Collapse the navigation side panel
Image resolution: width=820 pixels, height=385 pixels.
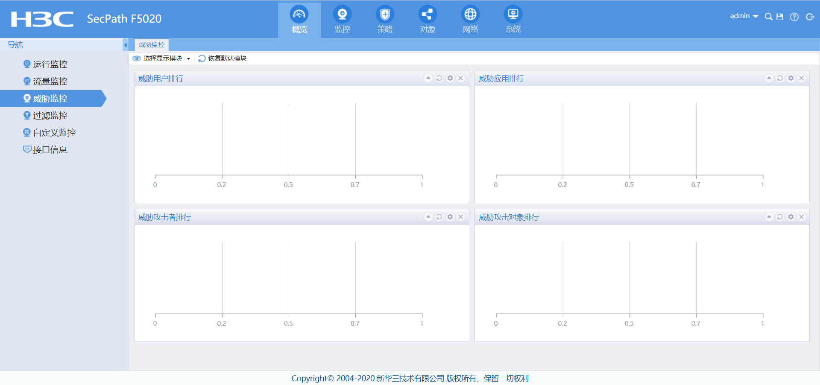126,45
